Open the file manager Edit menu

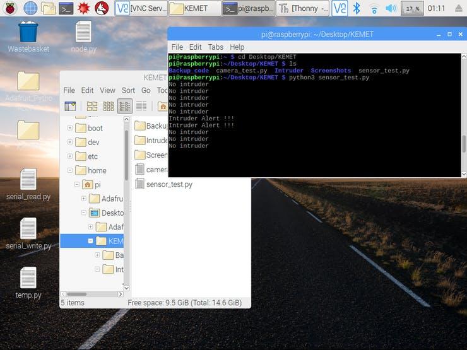tap(87, 90)
